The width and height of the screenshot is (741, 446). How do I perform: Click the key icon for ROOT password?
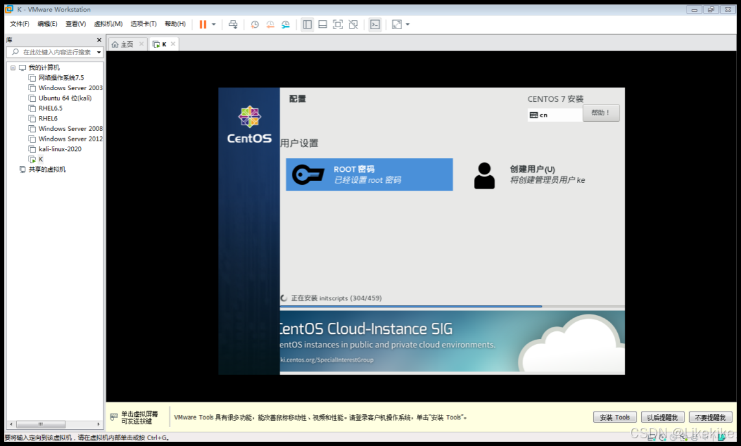[x=308, y=175]
